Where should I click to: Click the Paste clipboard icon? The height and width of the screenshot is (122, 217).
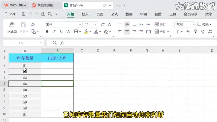click(24, 25)
